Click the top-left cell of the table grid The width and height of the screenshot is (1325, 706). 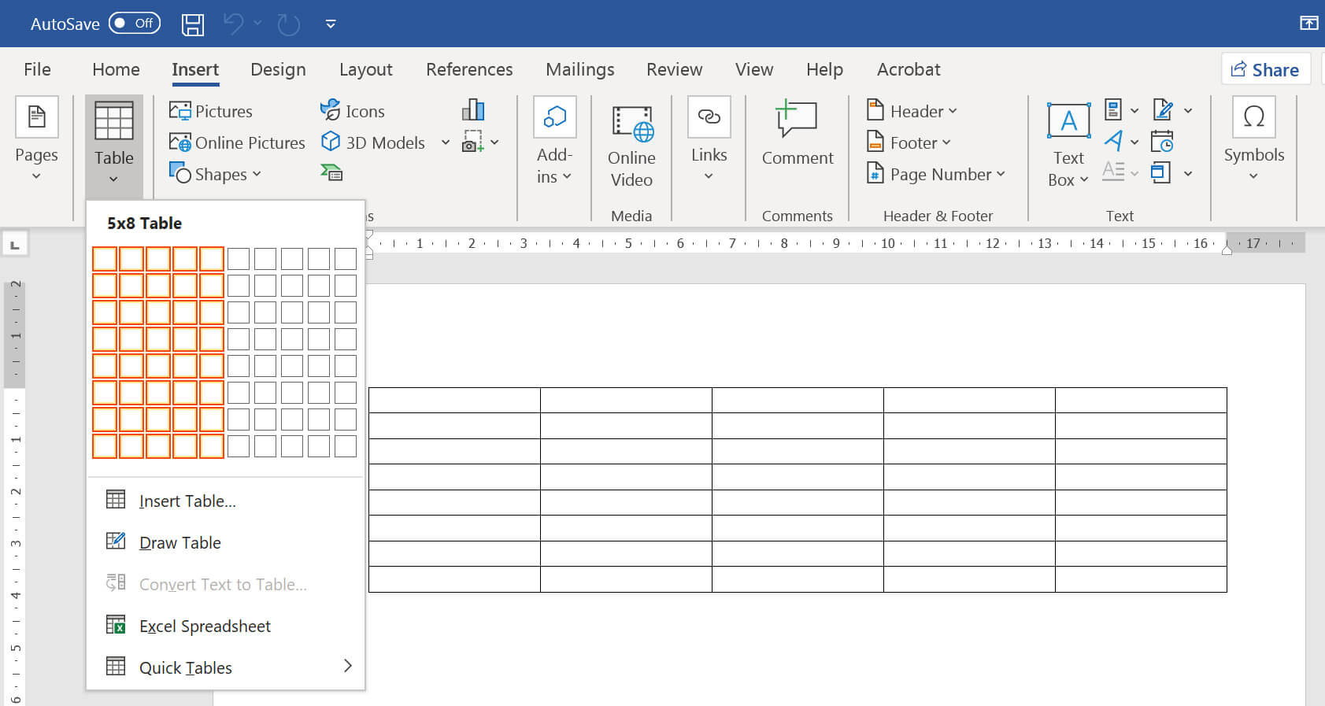105,259
